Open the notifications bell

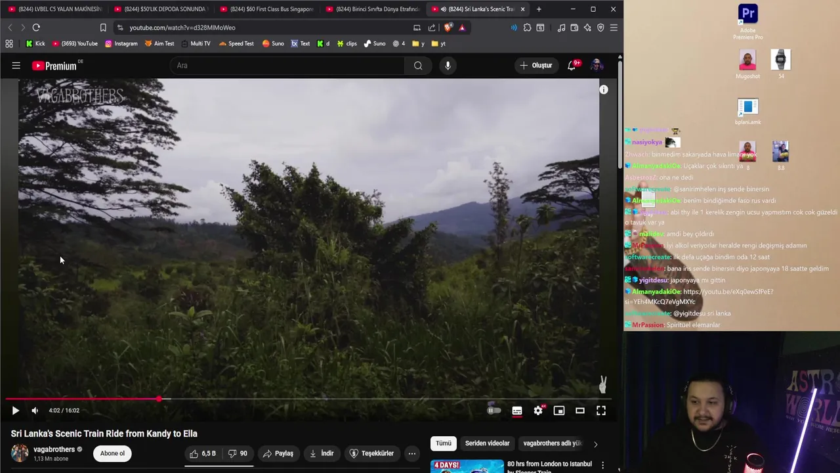[x=572, y=66]
